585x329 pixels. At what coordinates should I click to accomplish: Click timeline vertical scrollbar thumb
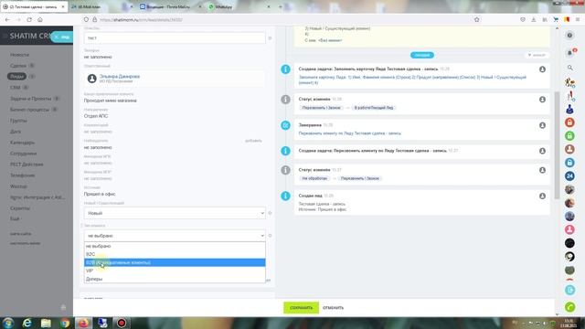pyautogui.click(x=557, y=145)
